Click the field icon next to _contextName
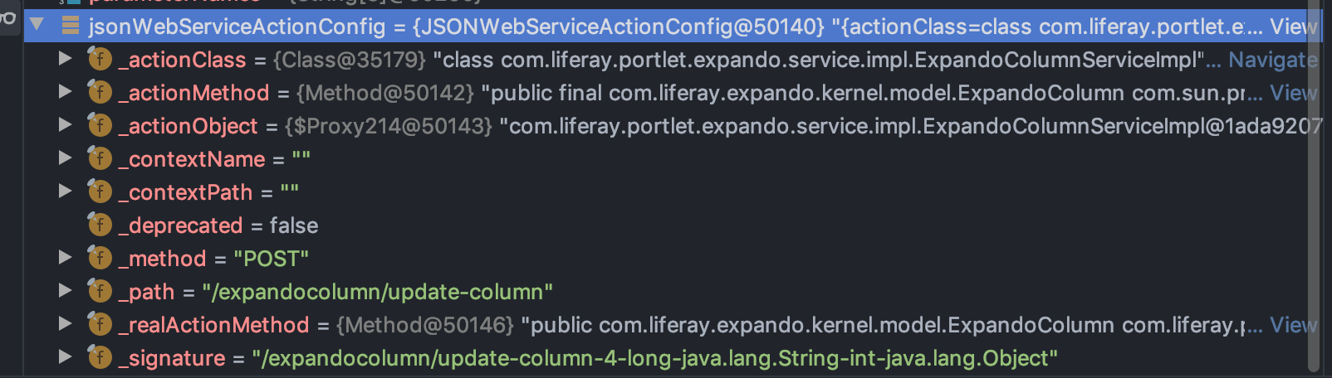This screenshot has width=1332, height=378. pos(100,158)
